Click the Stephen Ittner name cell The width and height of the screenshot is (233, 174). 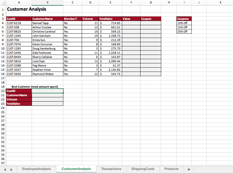pos(48,70)
